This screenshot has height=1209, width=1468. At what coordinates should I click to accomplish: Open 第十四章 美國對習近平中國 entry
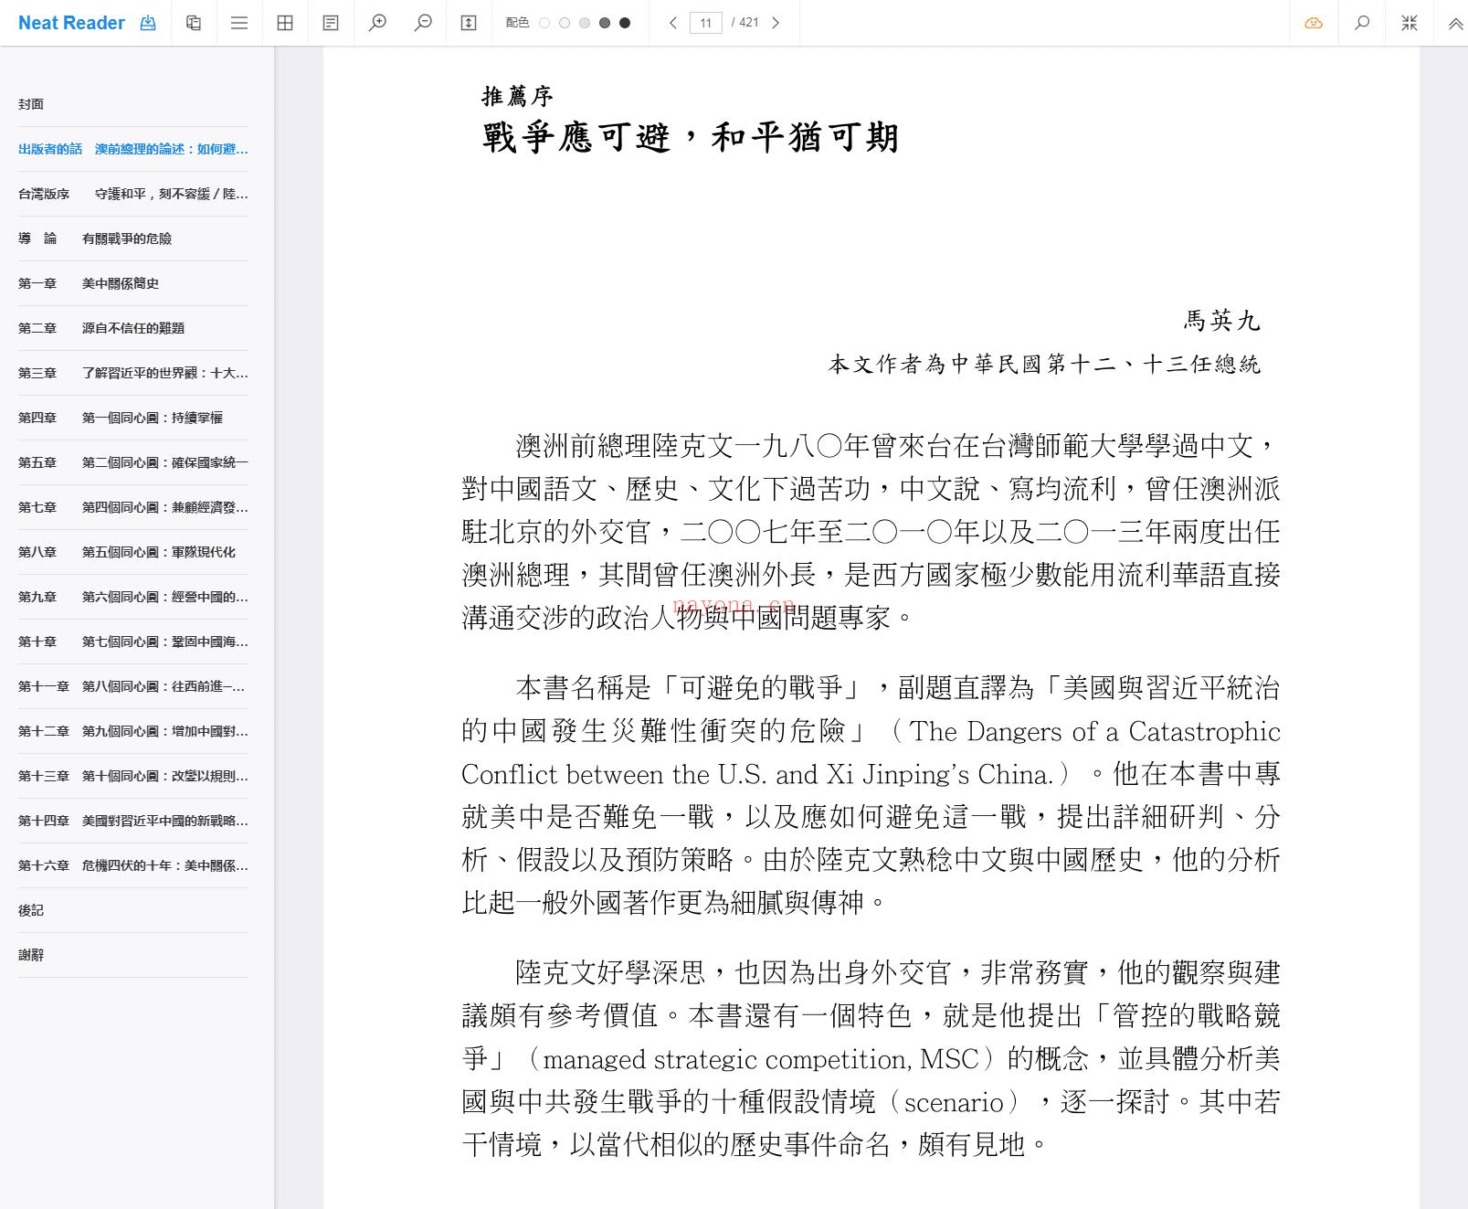click(133, 821)
